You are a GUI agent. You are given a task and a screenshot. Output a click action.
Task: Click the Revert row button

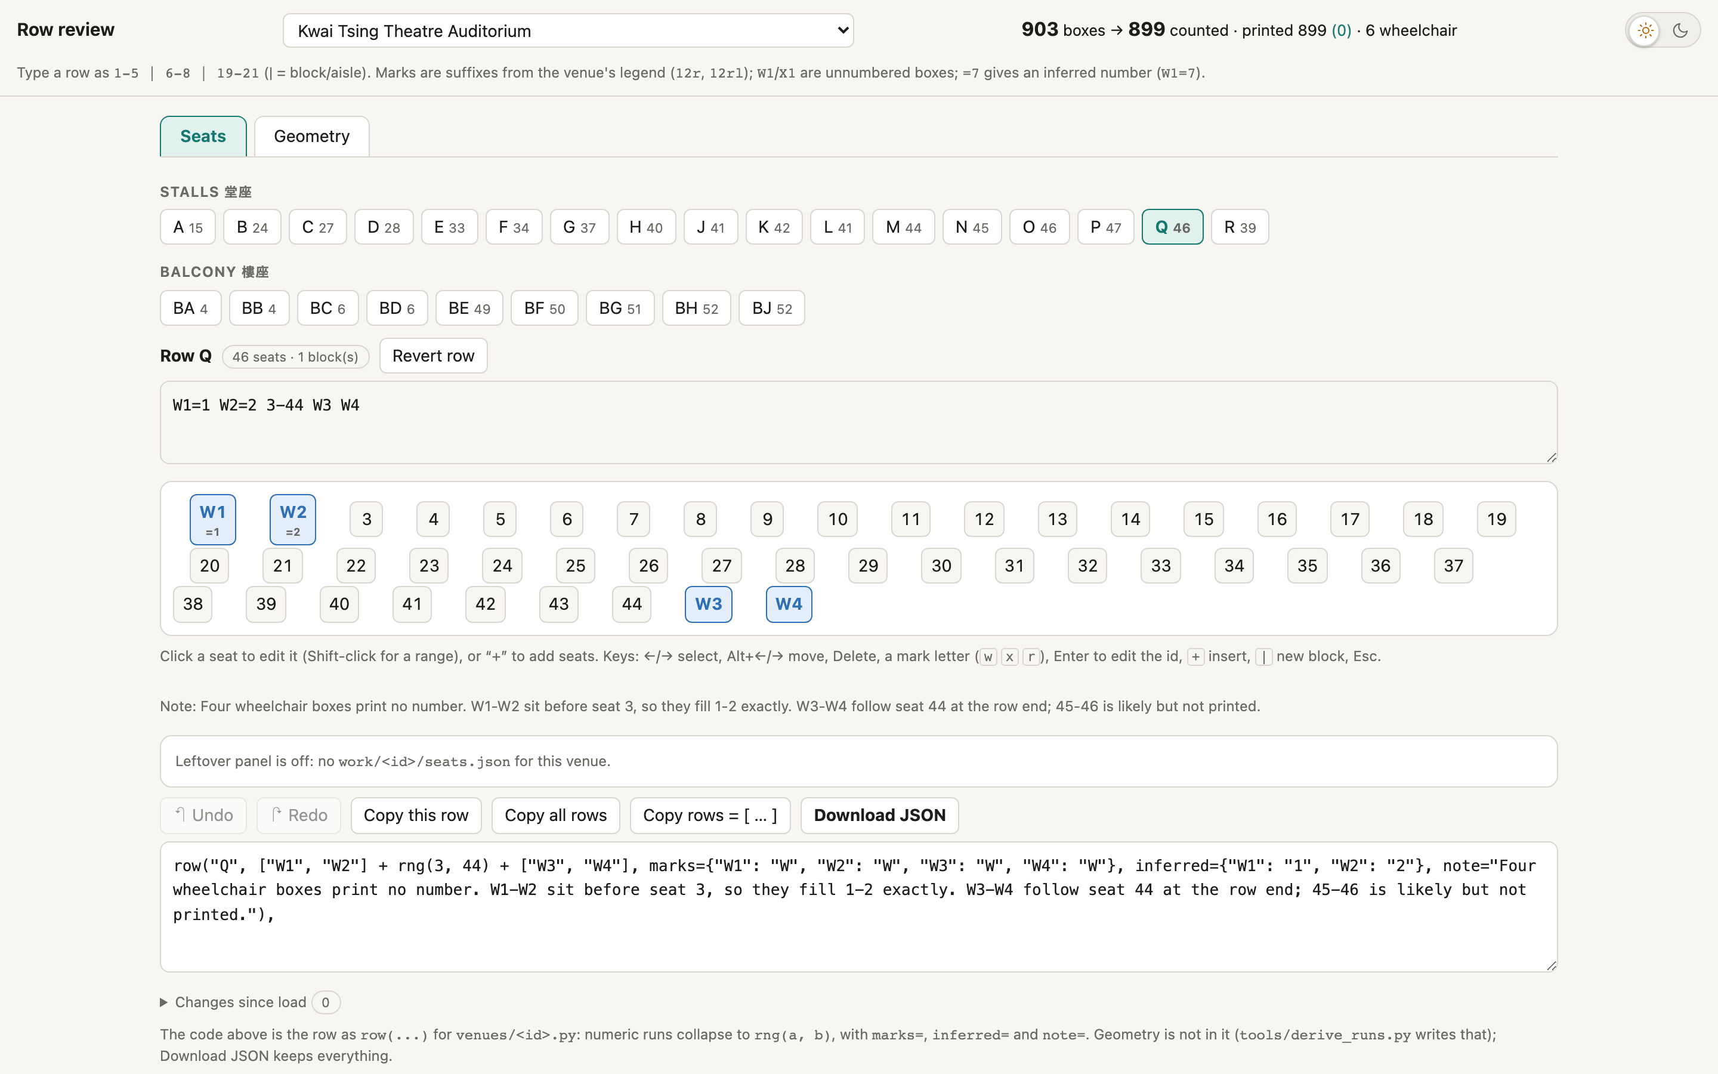point(433,356)
